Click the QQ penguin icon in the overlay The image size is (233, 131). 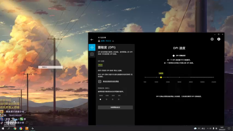pos(2,115)
